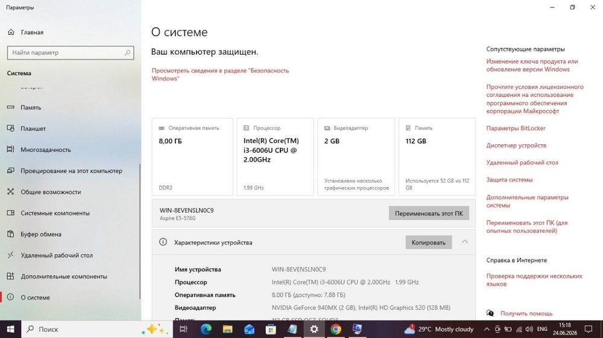Click the Aspire E5-576G model text
Screen dimensions: 603x338
(178, 218)
